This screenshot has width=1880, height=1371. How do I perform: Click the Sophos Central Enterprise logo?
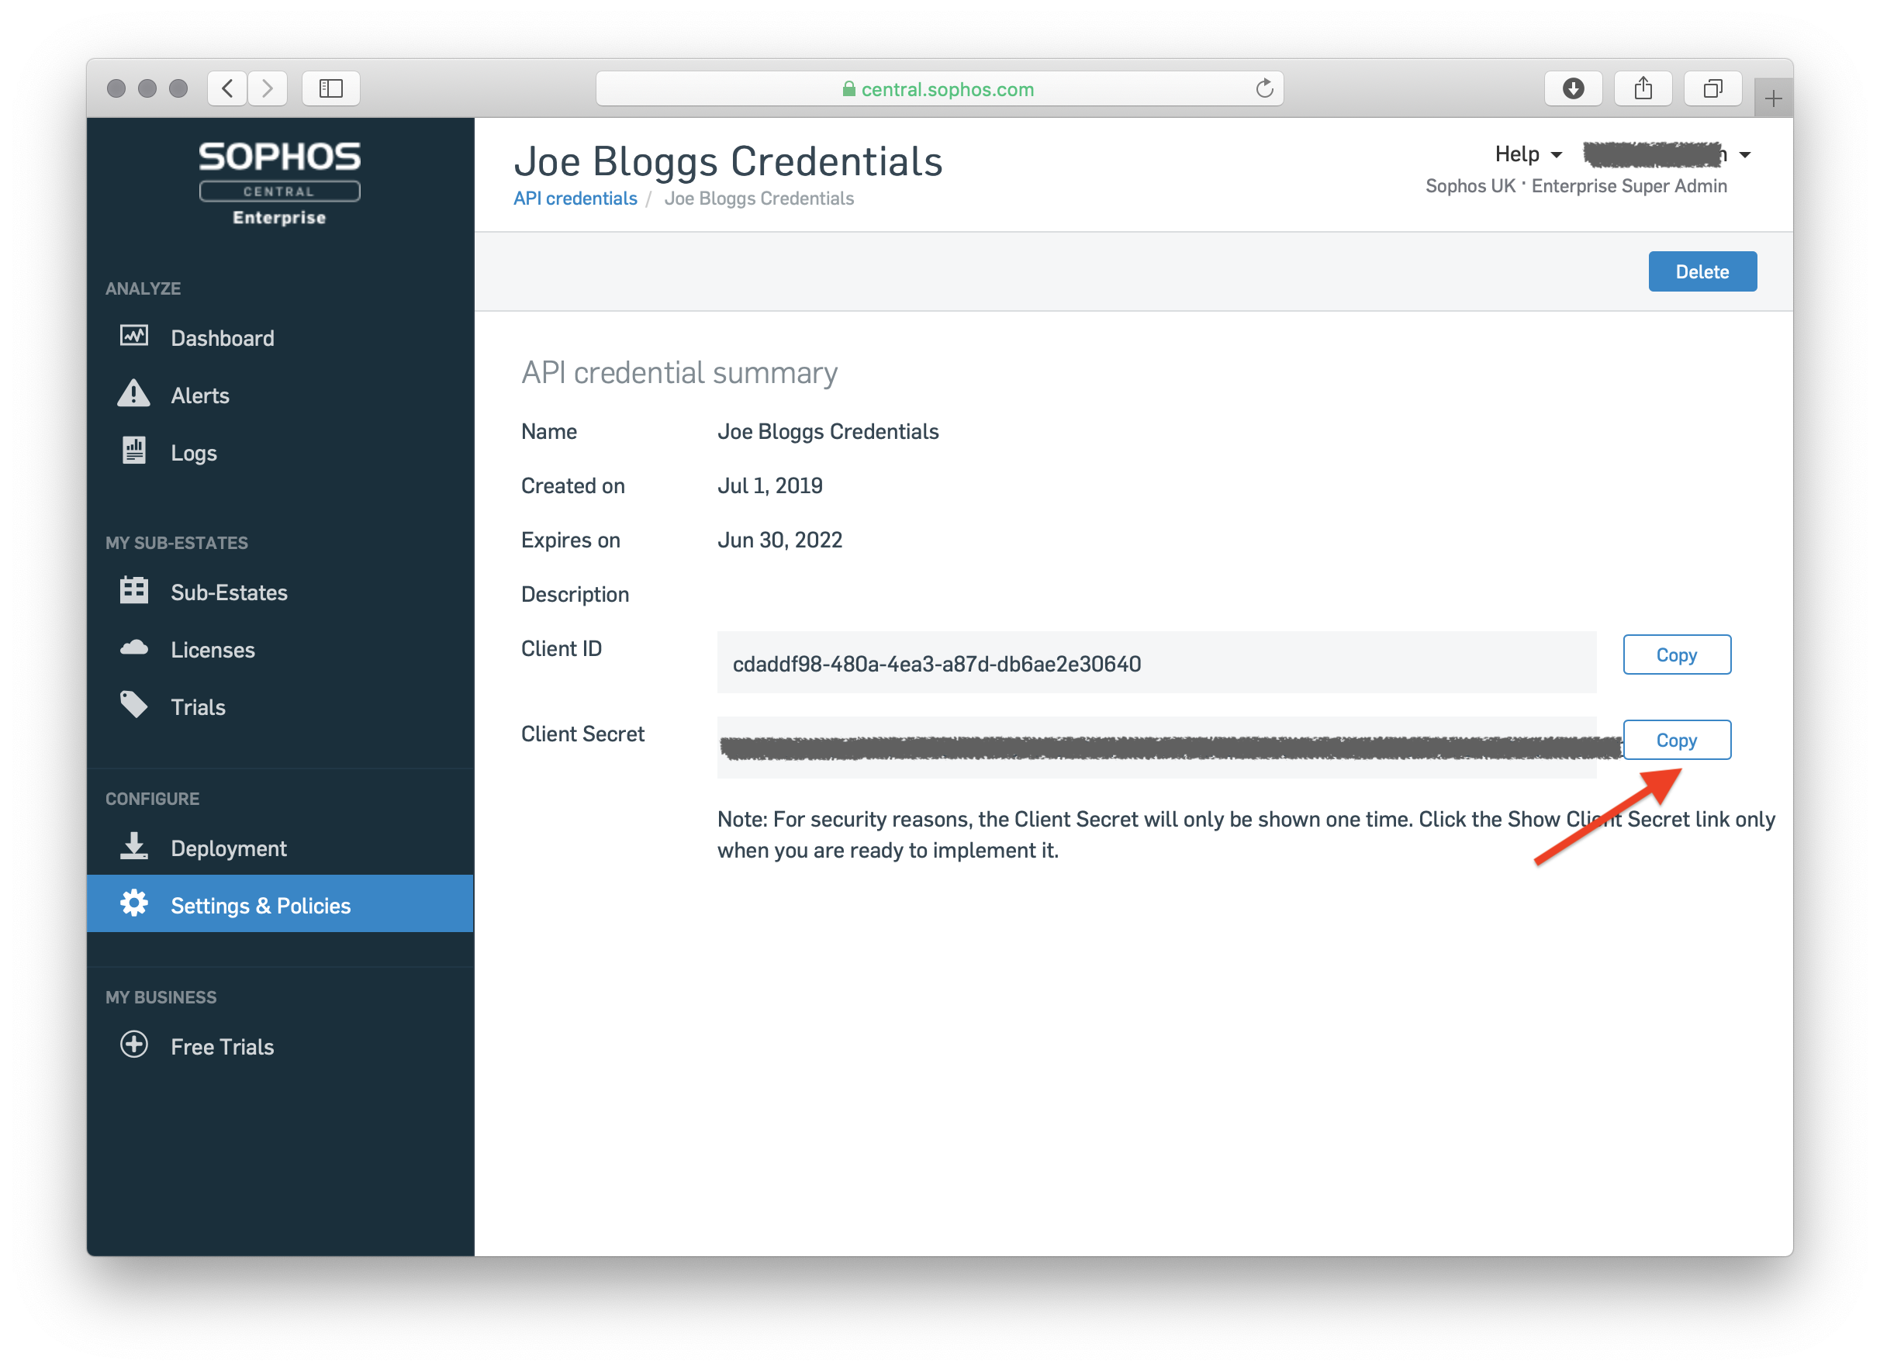[x=280, y=182]
